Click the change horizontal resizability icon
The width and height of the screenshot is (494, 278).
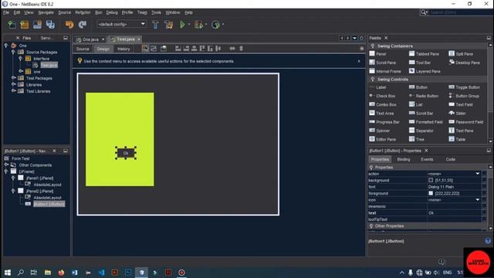coord(232,49)
